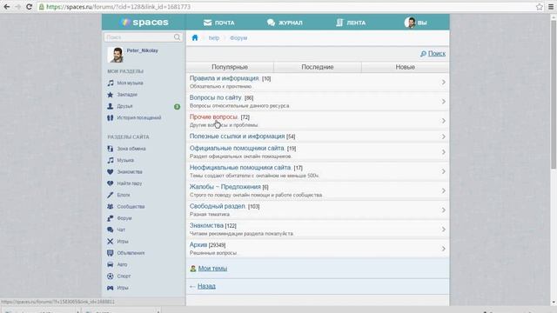The image size is (557, 313).
Task: Open Друзья person icon
Action: coord(111,106)
